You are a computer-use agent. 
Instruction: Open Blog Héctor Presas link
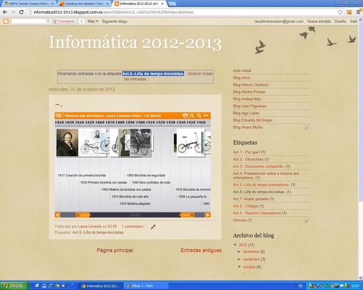pos(249,92)
